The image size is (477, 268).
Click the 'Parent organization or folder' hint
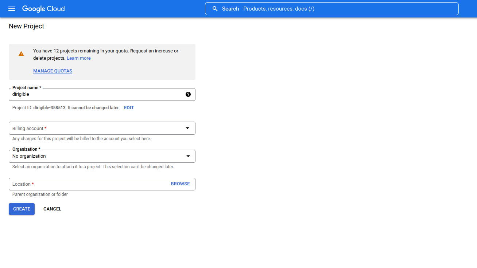pos(40,194)
